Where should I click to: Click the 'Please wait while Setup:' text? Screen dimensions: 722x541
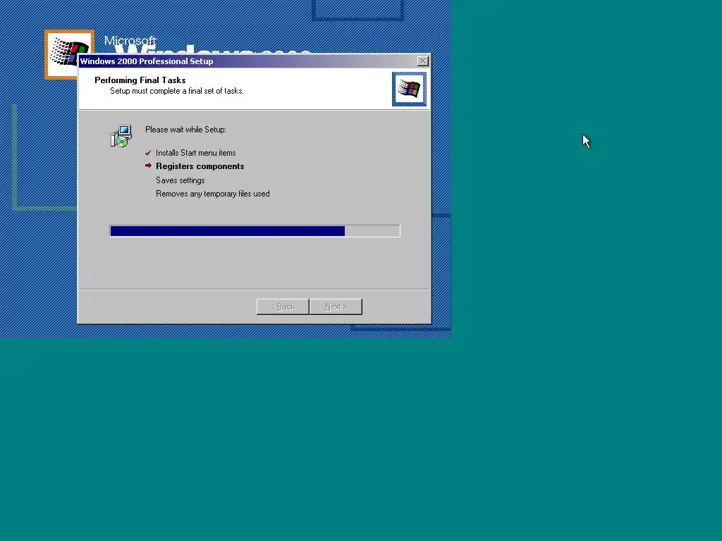185,130
